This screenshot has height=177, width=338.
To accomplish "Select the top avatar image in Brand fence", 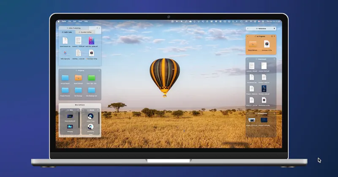I will point(90,116).
